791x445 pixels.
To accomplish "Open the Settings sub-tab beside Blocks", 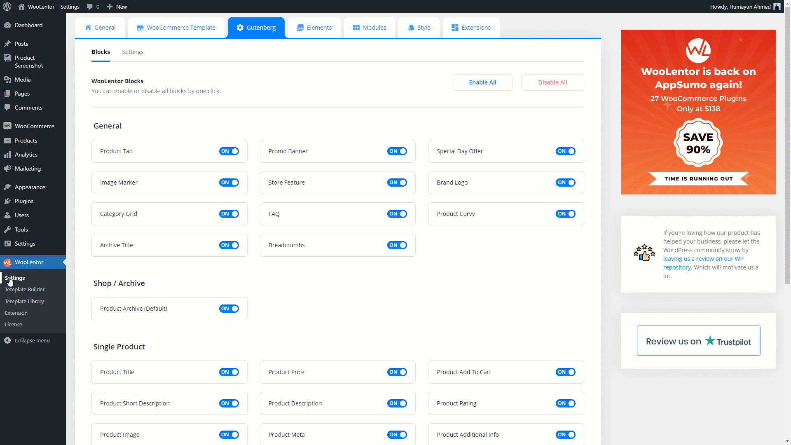I will click(x=133, y=52).
